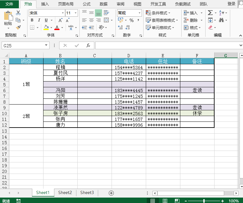Toggle wrap text icon
Image resolution: width=243 pixels, height=203 pixels.
(106, 13)
